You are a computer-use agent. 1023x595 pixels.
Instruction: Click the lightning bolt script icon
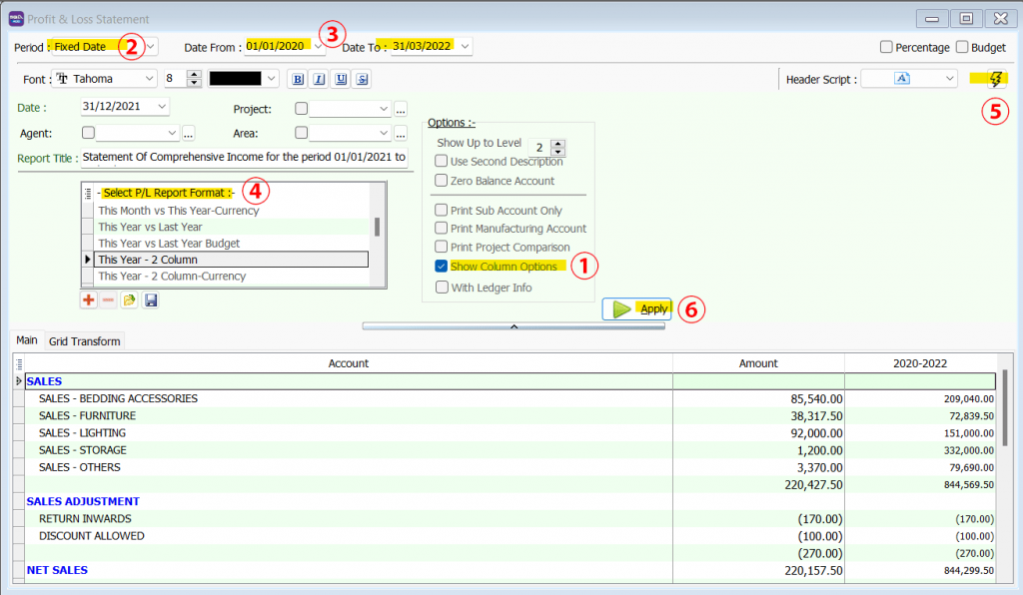click(996, 79)
